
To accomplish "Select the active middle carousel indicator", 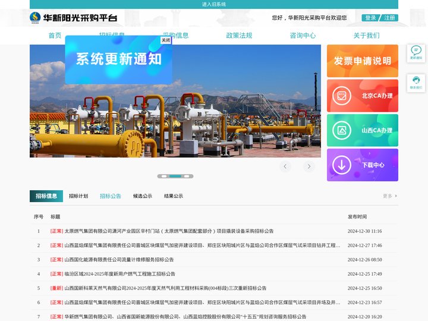I will [x=175, y=177].
